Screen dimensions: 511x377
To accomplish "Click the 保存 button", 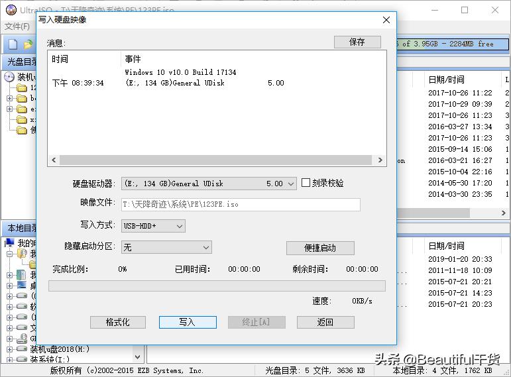I will click(357, 42).
